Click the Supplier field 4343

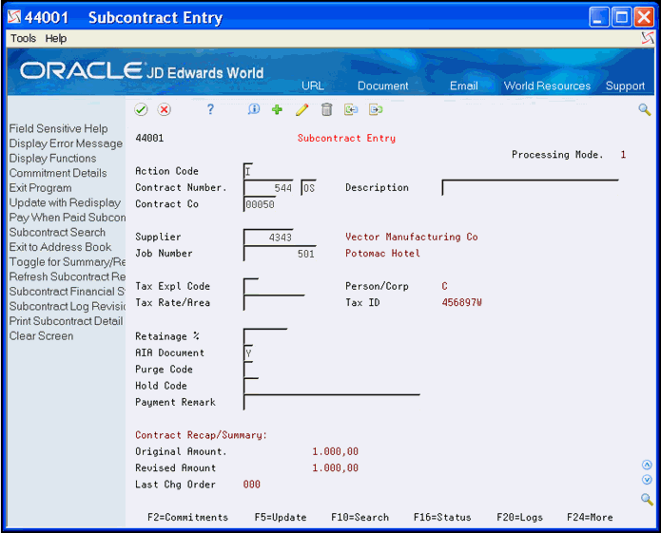pos(268,237)
